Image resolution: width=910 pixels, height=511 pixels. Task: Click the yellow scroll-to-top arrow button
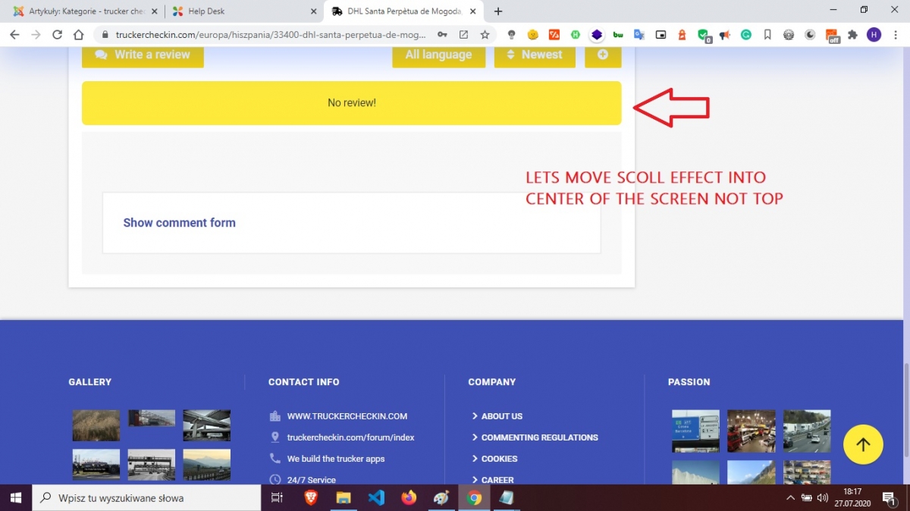863,444
